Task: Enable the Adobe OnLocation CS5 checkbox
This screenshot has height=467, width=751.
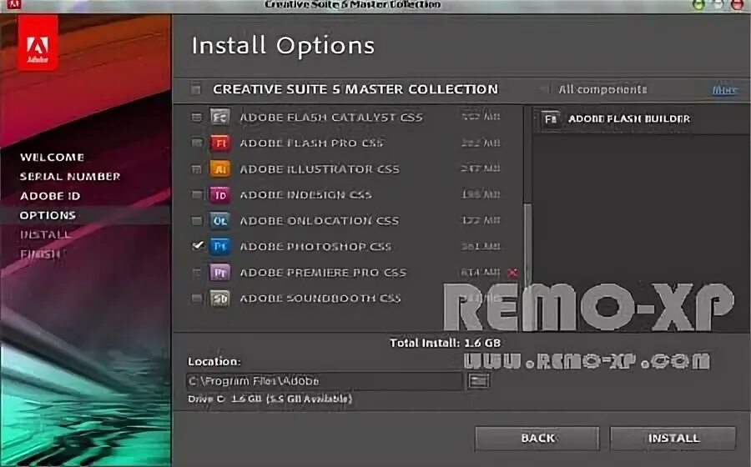Action: pyautogui.click(x=196, y=220)
